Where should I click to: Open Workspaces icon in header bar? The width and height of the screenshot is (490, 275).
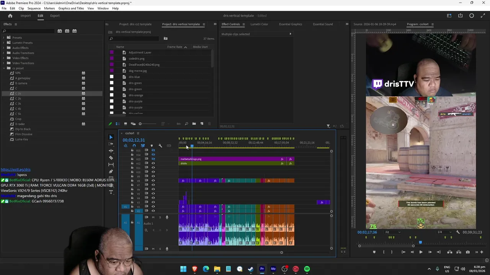(x=449, y=16)
